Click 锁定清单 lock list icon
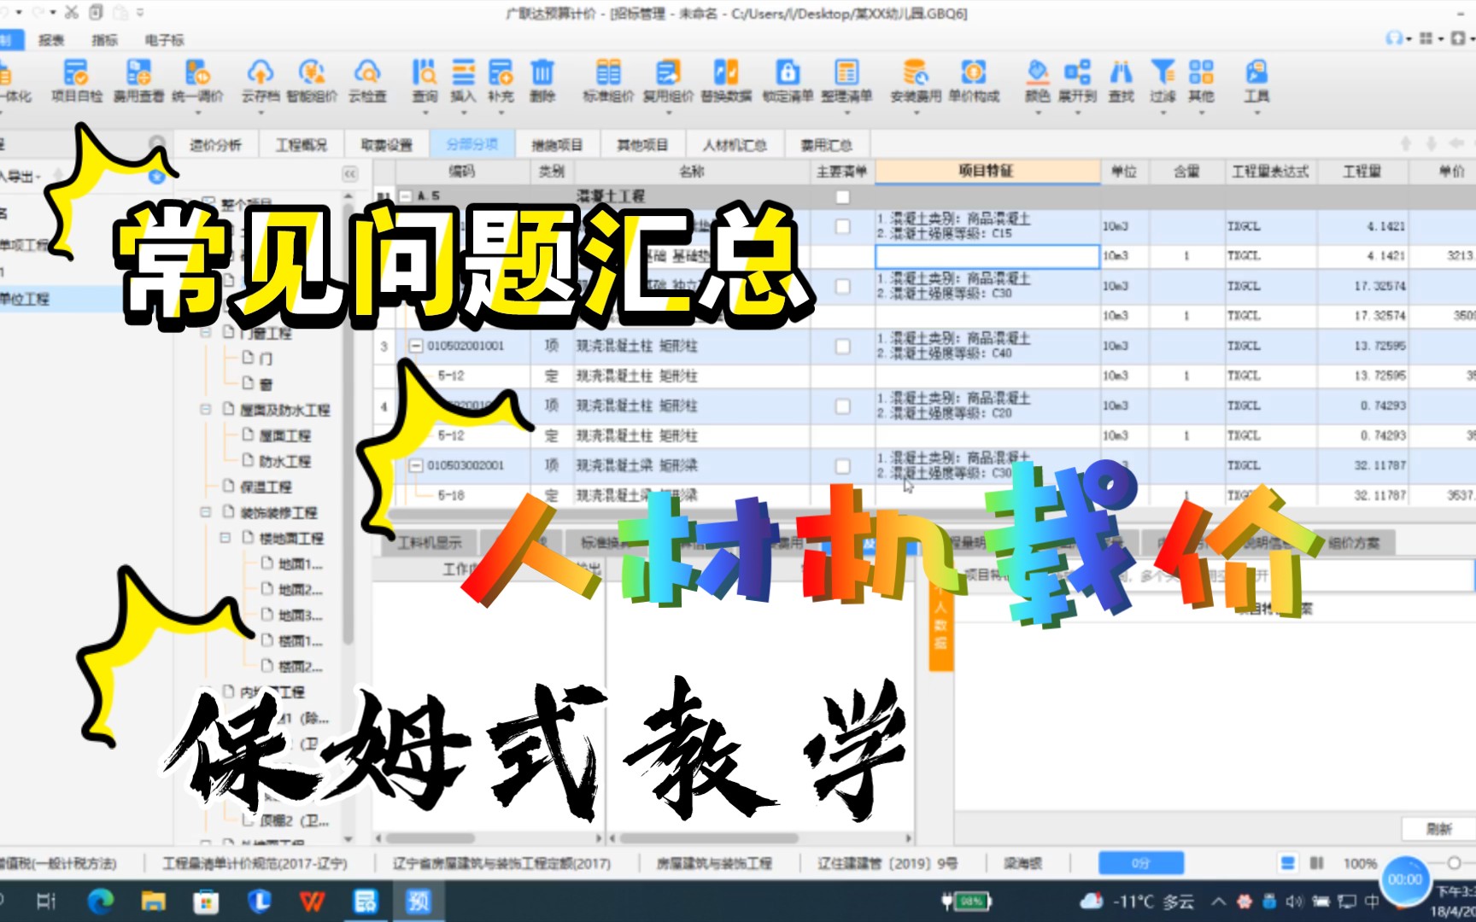The image size is (1476, 922). pos(788,73)
